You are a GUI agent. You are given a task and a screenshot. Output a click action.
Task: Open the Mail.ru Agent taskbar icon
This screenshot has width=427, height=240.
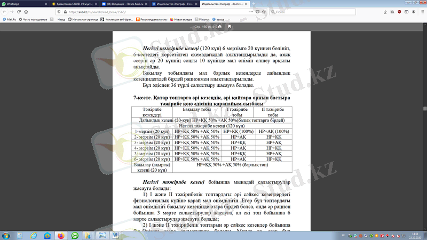pos(75,236)
